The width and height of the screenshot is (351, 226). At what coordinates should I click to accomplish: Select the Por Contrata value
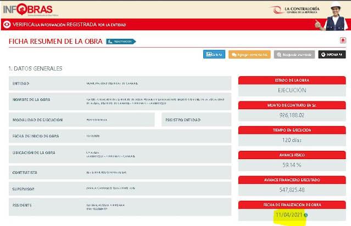point(97,120)
